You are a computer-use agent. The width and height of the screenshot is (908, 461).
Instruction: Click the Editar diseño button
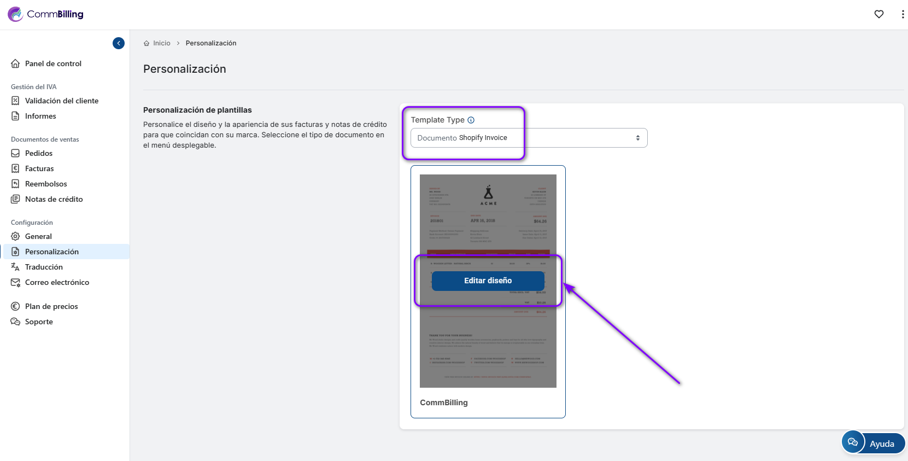488,281
